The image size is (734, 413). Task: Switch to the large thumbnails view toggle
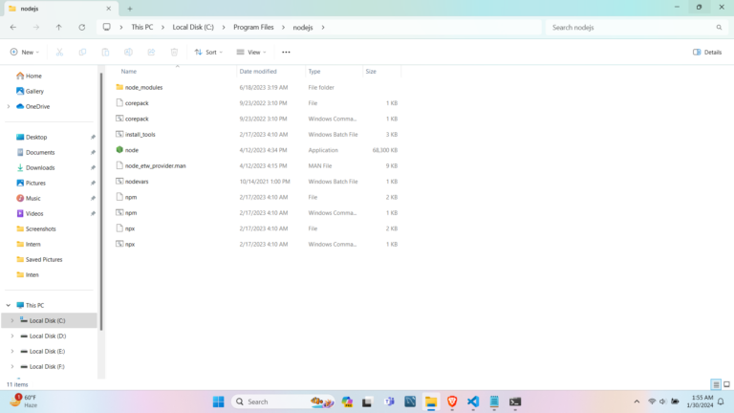coord(726,384)
